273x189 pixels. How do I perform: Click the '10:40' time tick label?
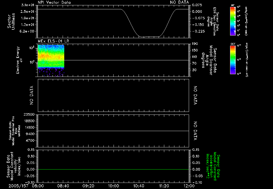(x=139, y=186)
